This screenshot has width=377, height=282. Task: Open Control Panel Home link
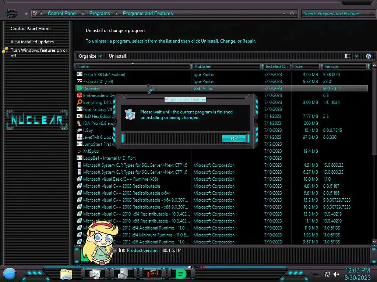tap(31, 29)
